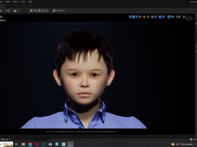The height and width of the screenshot is (147, 197).
Task: Click the Enter Console Command input field
Action: tap(30, 139)
